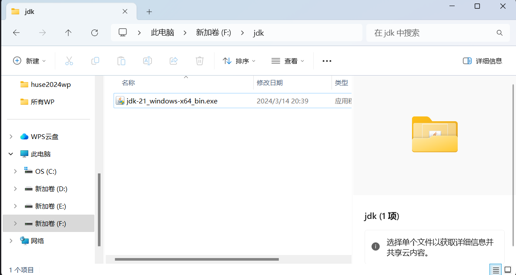Click the Cut scissors icon in toolbar
This screenshot has width=516, height=275.
[69, 61]
